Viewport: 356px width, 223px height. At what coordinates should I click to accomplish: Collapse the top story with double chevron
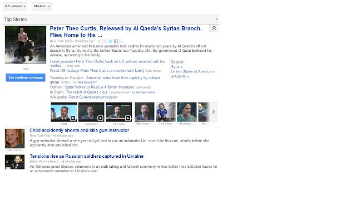pos(214,28)
